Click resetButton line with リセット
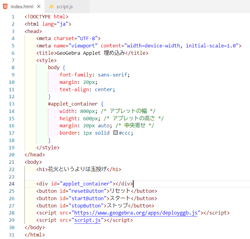This screenshot has width=250, height=239. pyautogui.click(x=97, y=191)
